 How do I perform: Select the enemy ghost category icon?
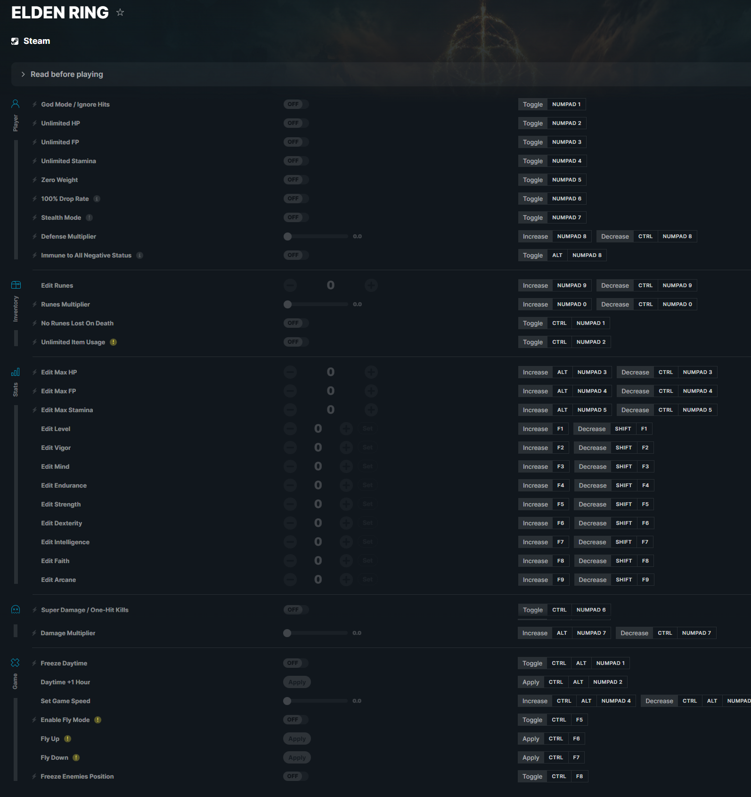(16, 609)
